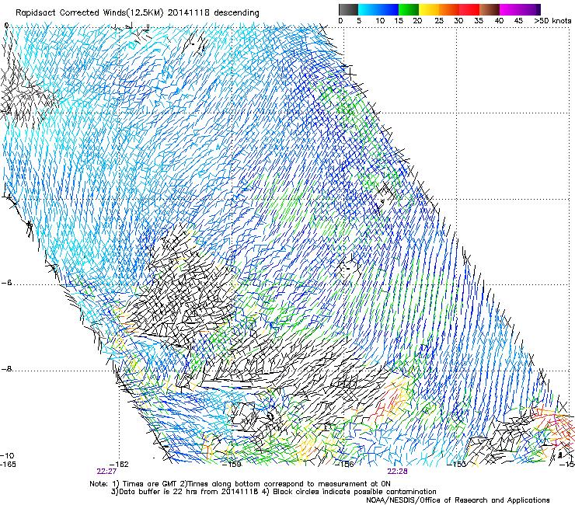Viewport: 575px width, 505px height.
Task: Click the '35' color scale label
Action: tap(479, 21)
